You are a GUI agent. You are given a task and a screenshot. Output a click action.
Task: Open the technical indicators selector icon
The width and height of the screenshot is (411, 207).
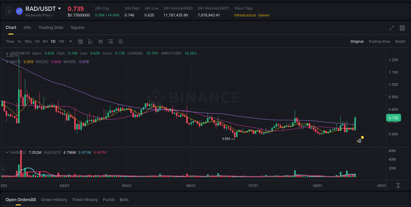pyautogui.click(x=90, y=41)
